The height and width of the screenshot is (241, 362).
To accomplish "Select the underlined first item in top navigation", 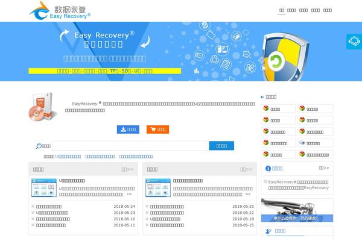I will pos(281,10).
